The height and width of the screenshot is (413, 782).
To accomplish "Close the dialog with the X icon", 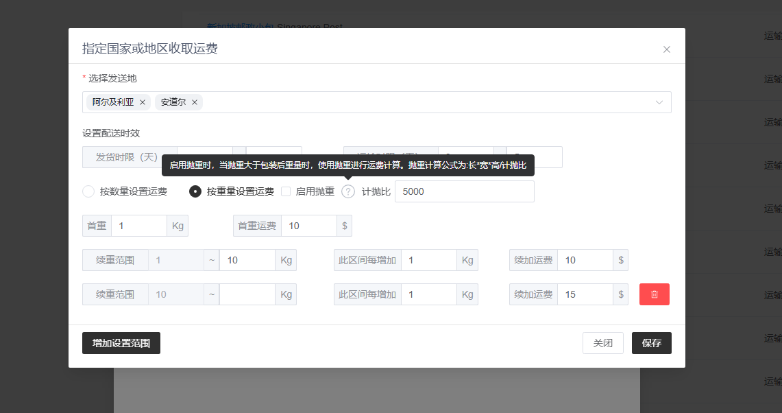I will [x=666, y=49].
